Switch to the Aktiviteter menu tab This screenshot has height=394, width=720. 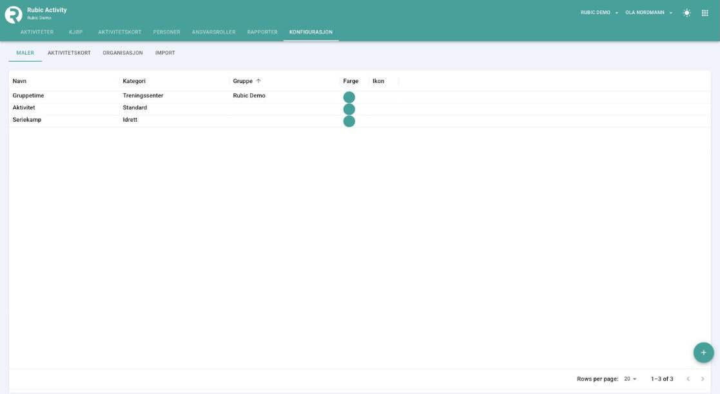(x=37, y=32)
